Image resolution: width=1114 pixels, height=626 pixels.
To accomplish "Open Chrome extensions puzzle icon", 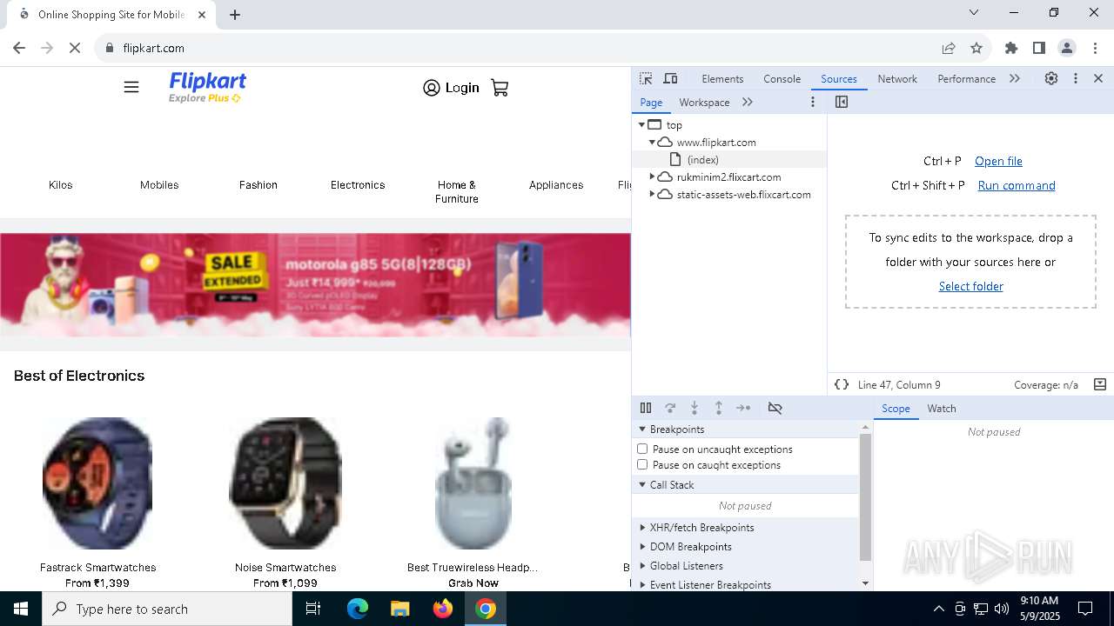I will click(1011, 48).
